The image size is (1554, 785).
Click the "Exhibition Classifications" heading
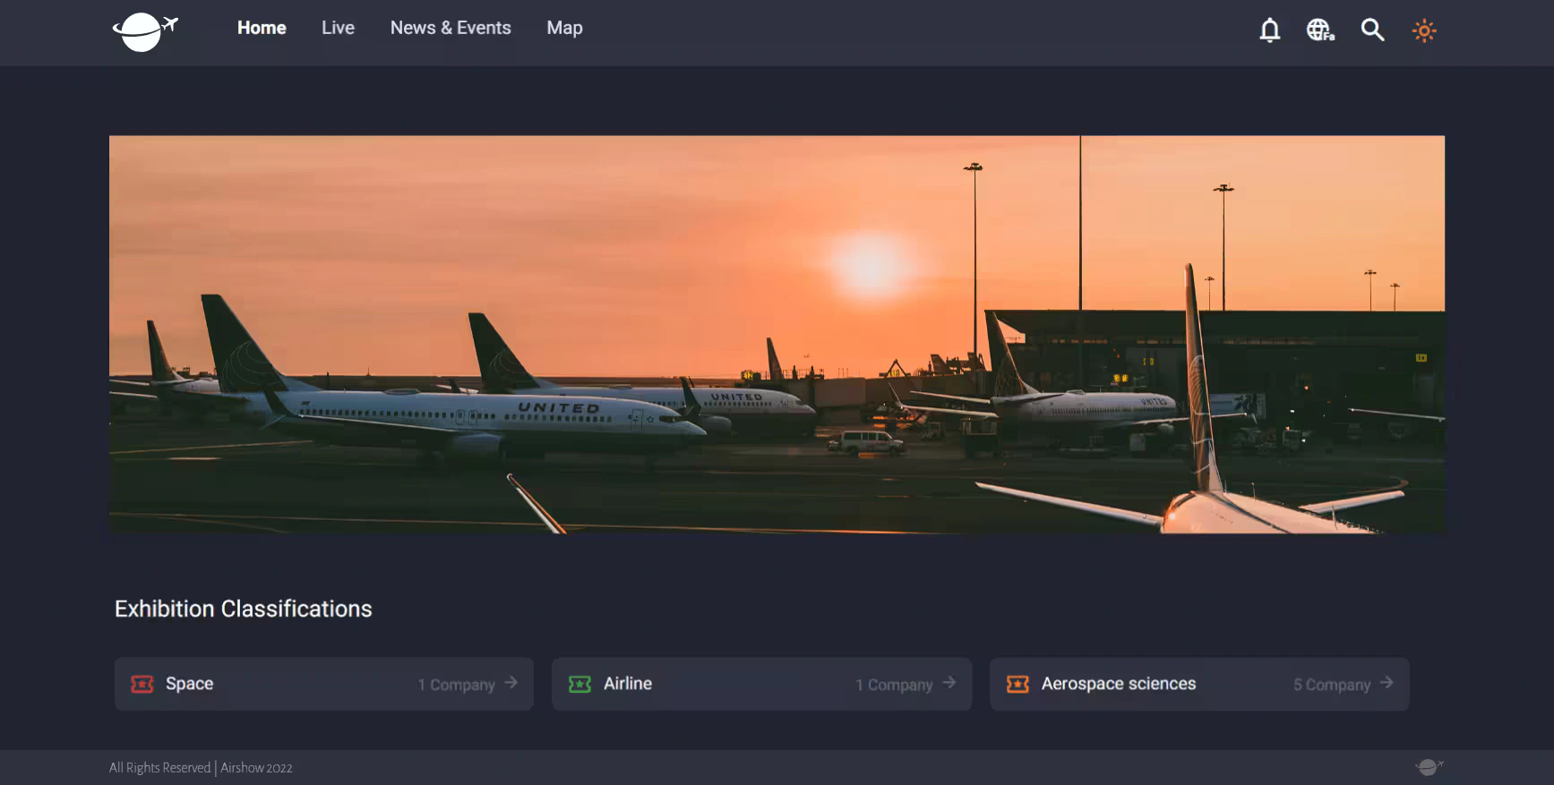244,609
